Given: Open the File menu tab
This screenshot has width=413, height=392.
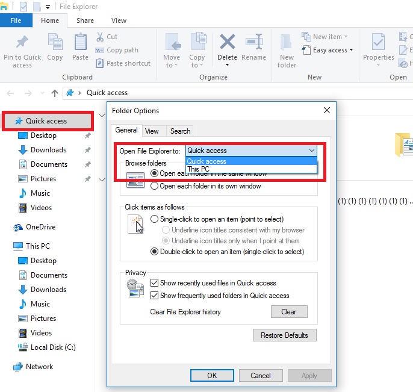Looking at the screenshot, I should pos(16,20).
